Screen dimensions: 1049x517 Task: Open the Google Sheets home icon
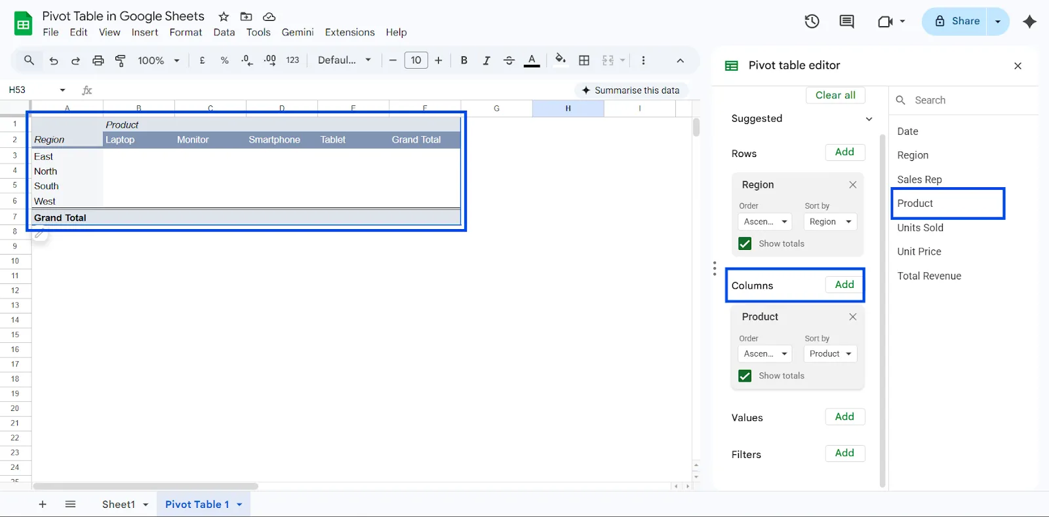tap(24, 24)
